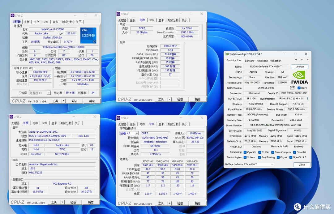This screenshot has width=334, height=214.
Task: Click the 8P + 8E core count value
Action: (x=70, y=93)
